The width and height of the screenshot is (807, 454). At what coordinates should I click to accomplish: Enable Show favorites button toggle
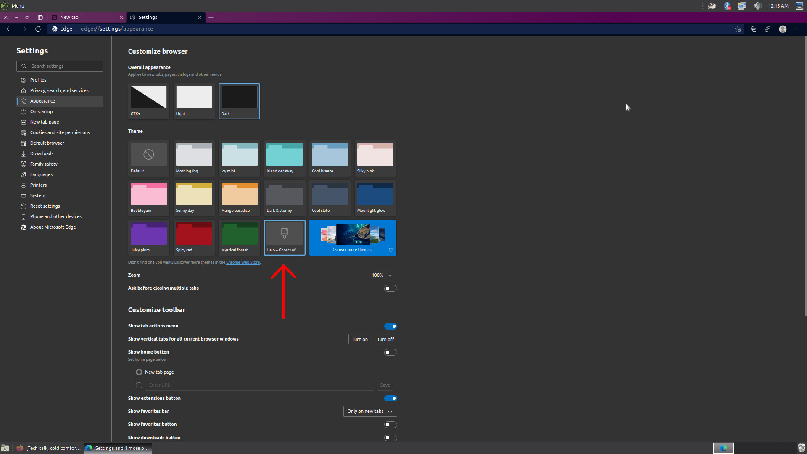390,425
